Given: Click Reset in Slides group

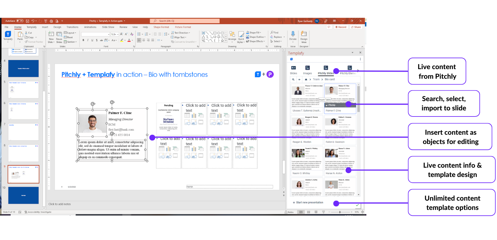Looking at the screenshot, I should pos(68,37).
